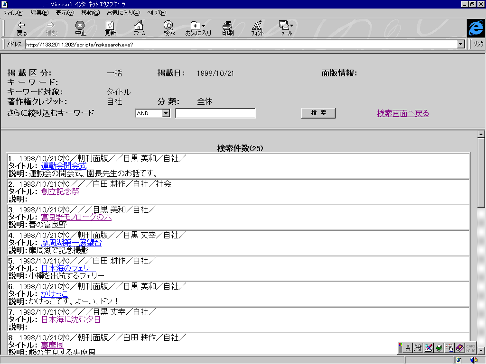The width and height of the screenshot is (486, 364).
Task: Go to Home (ホーム) icon
Action: tap(139, 28)
